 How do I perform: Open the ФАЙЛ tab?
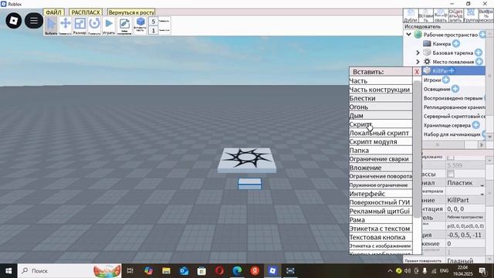pos(53,12)
